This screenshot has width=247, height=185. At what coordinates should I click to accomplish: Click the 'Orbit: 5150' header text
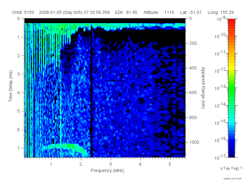click(23, 12)
